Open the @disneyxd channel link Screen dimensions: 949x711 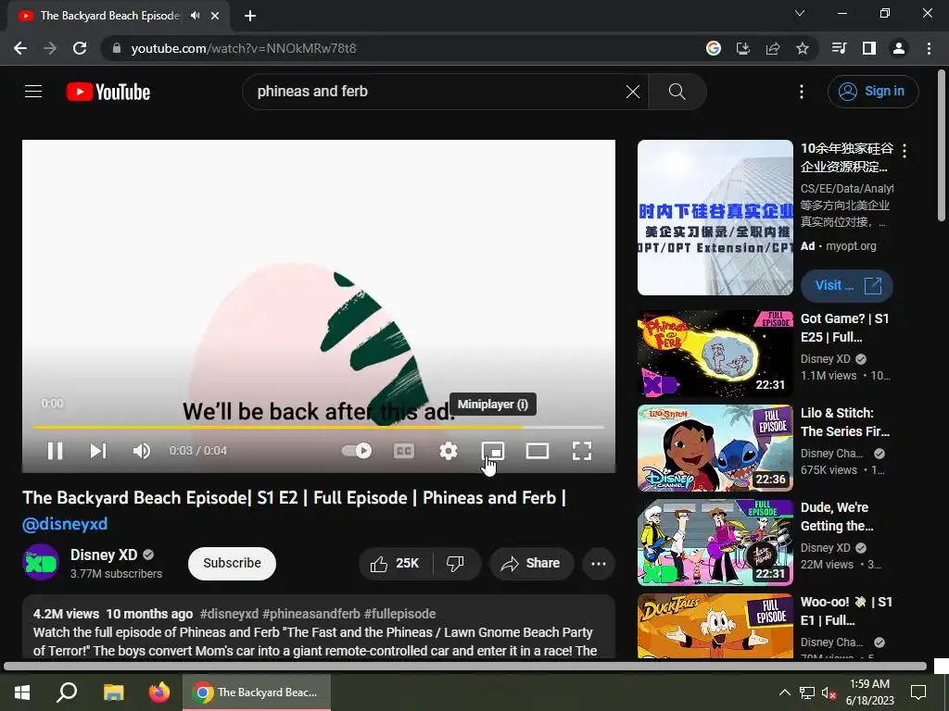[65, 524]
